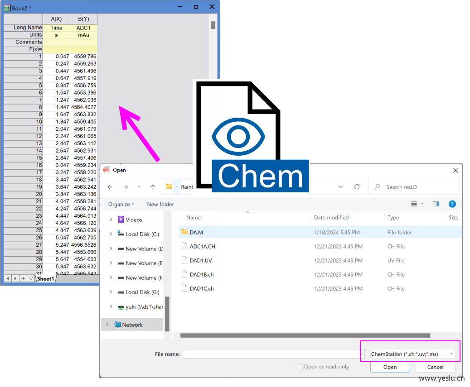Click the Videos folder icon
Image resolution: width=470 pixels, height=387 pixels.
121,220
